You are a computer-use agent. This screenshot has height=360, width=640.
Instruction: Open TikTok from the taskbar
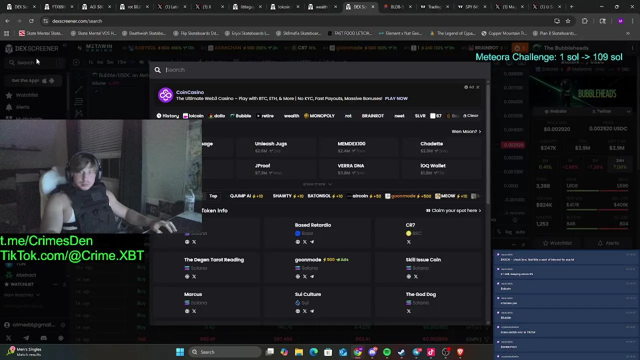(x=431, y=352)
